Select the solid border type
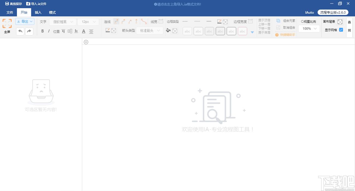The image size is (355, 191). click(x=209, y=21)
